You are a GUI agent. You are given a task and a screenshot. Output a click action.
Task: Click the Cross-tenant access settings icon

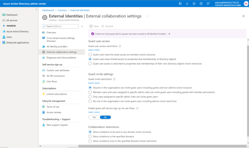pyautogui.click(x=43, y=38)
